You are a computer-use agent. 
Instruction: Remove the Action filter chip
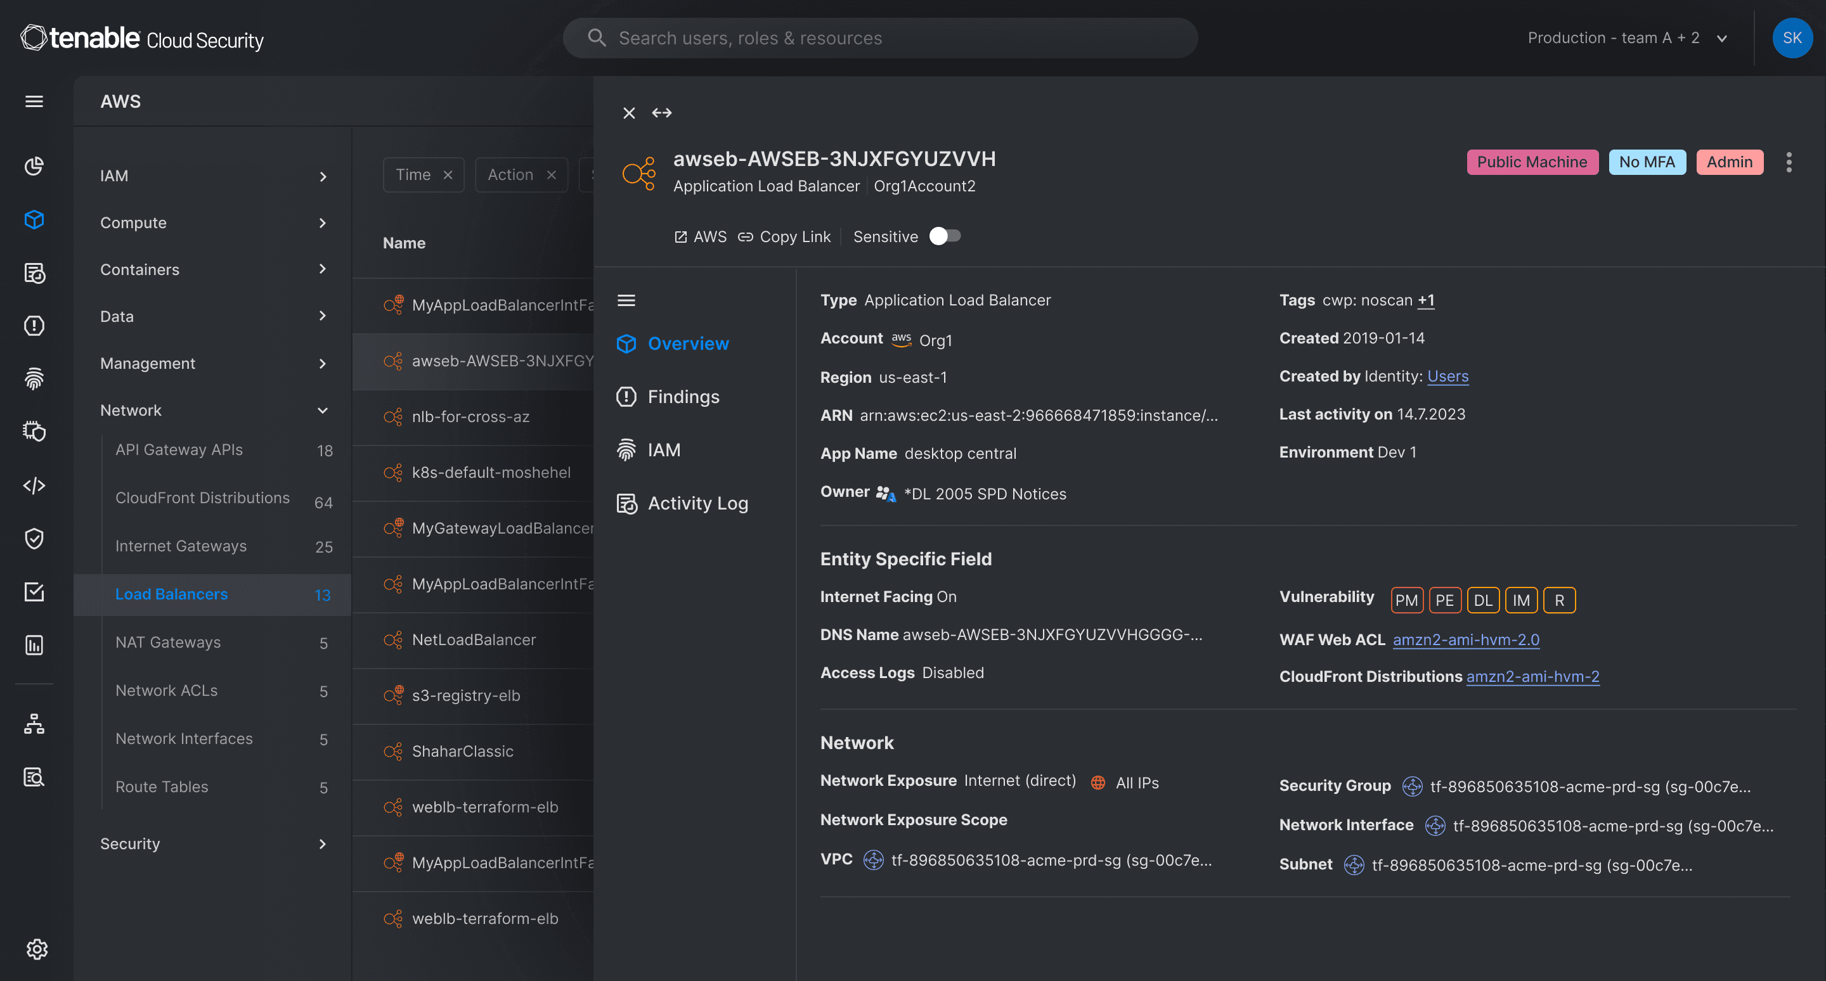tap(552, 175)
